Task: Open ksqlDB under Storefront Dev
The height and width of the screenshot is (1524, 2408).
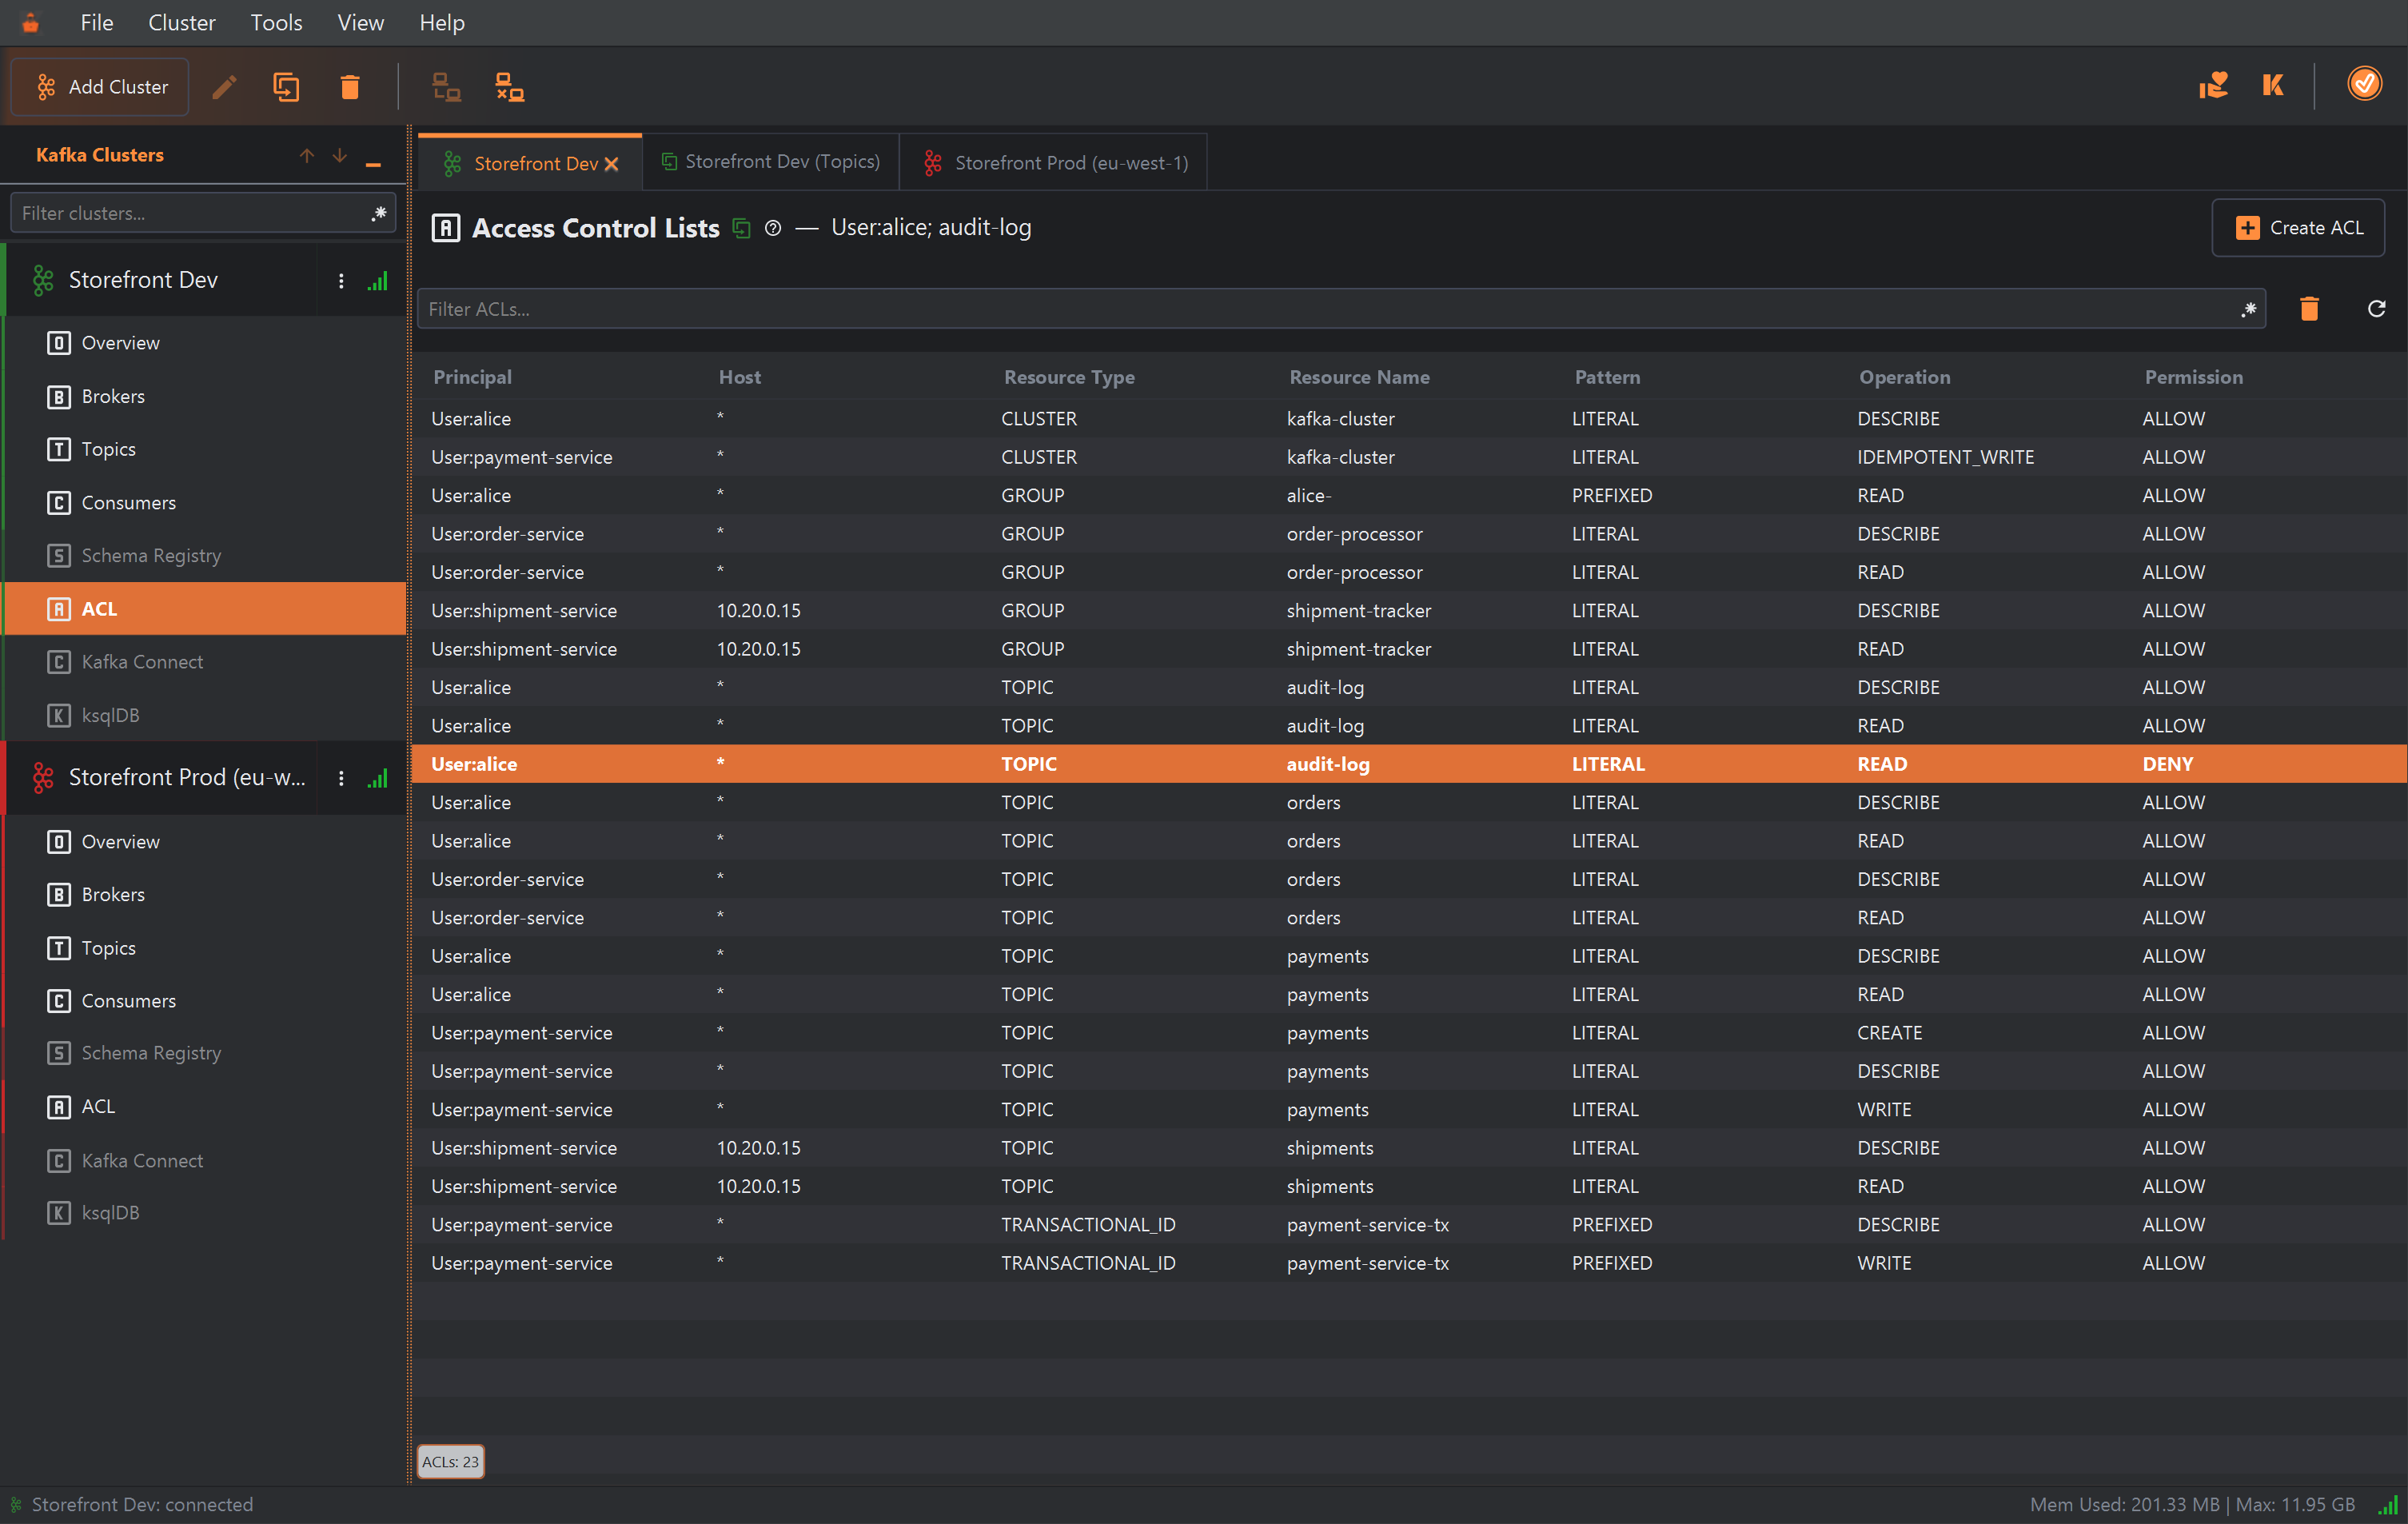Action: [x=205, y=714]
